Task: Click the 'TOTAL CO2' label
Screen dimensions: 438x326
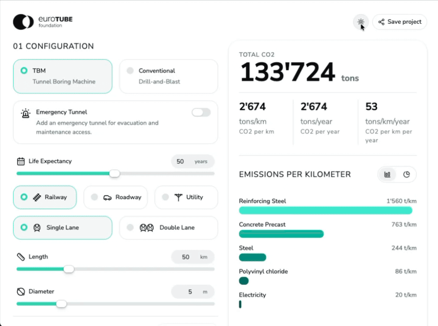Action: point(257,55)
